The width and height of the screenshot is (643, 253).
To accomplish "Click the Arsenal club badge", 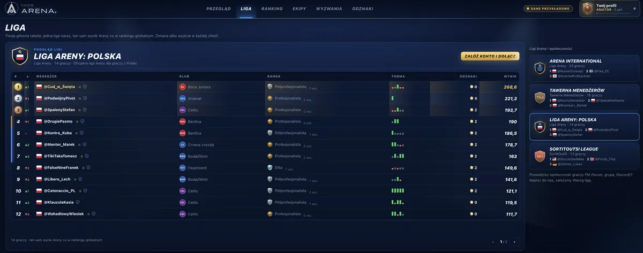I will tap(183, 98).
